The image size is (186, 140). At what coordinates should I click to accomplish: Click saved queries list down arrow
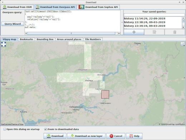click(183, 27)
